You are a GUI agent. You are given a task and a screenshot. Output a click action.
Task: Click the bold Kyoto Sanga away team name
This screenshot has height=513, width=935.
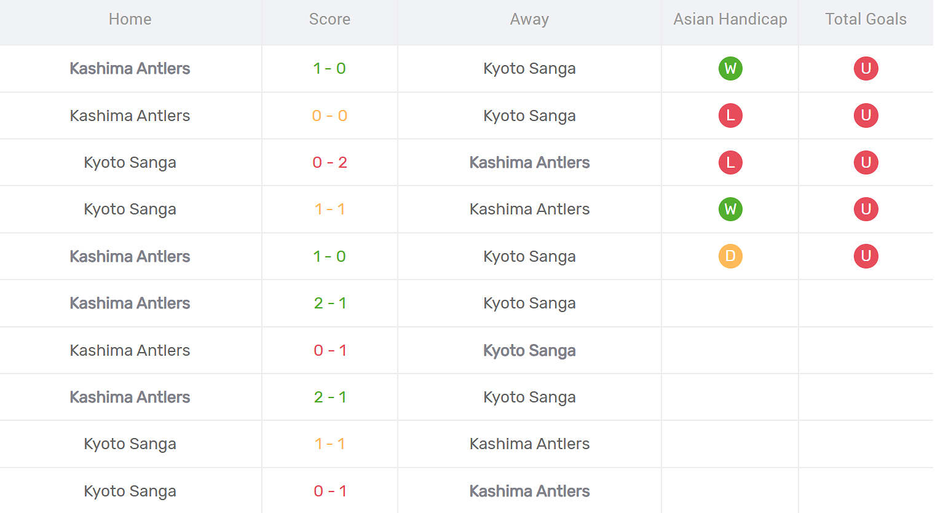[529, 350]
